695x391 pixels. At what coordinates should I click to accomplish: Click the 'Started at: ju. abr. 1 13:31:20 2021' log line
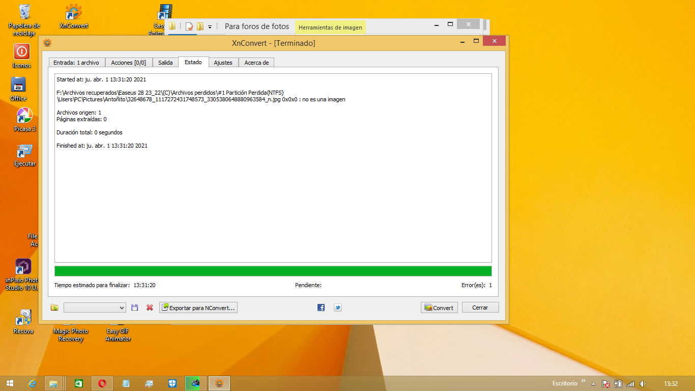point(102,79)
